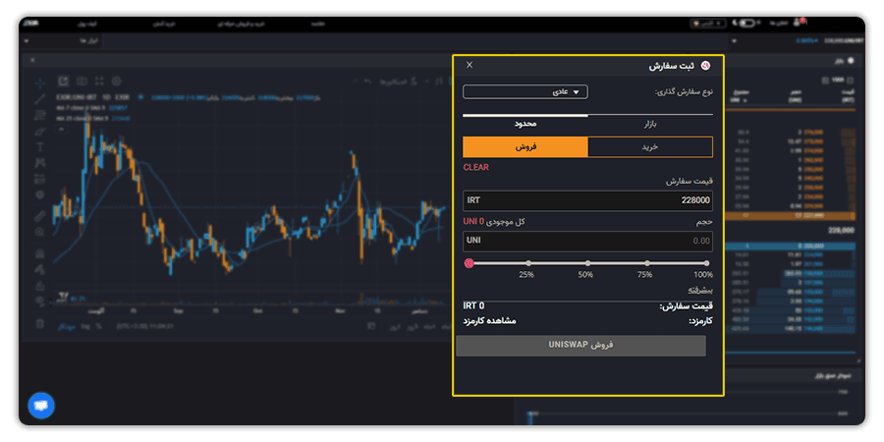Collapse the chart indicator legend arrow

62,129
